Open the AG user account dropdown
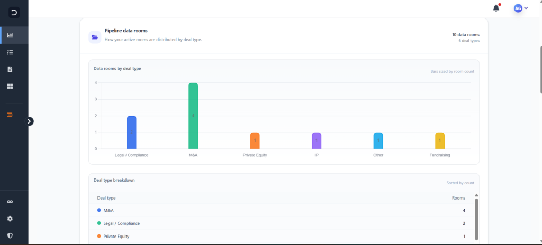The height and width of the screenshot is (245, 542). coord(521,8)
